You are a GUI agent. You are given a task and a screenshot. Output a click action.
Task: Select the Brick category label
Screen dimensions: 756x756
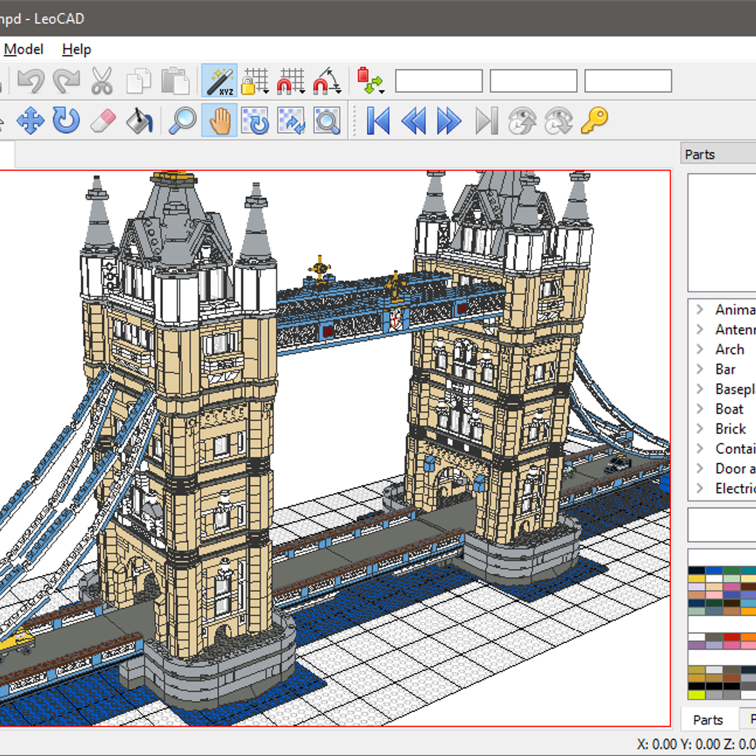[x=730, y=429]
